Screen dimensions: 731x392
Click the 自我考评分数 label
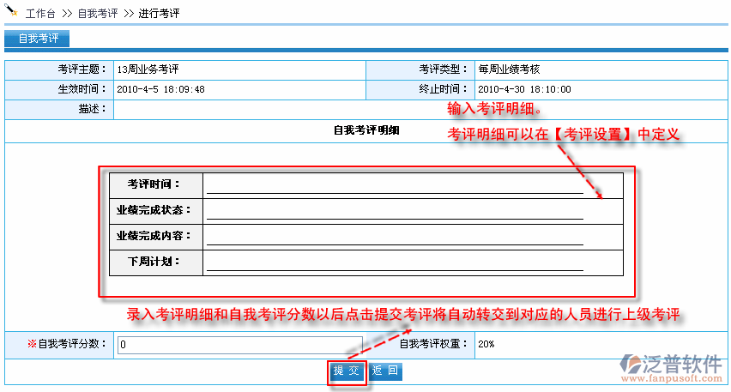coord(67,344)
